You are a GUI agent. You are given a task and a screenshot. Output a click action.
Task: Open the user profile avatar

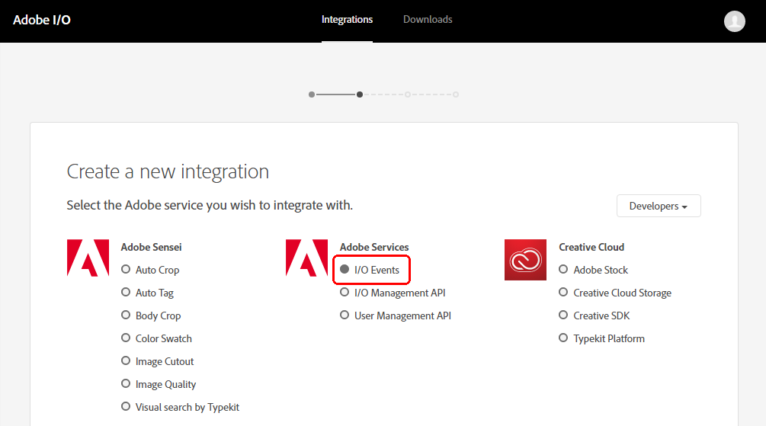click(x=734, y=21)
